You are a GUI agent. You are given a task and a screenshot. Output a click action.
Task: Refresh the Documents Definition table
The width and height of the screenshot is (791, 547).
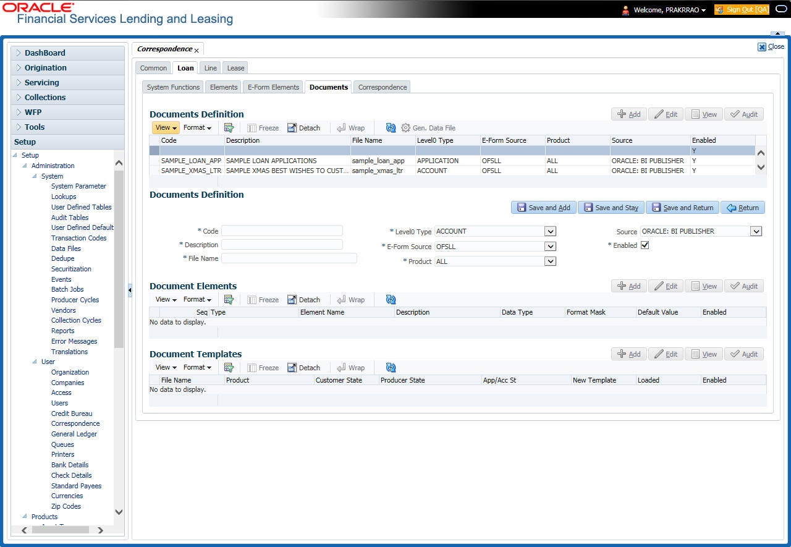(391, 128)
